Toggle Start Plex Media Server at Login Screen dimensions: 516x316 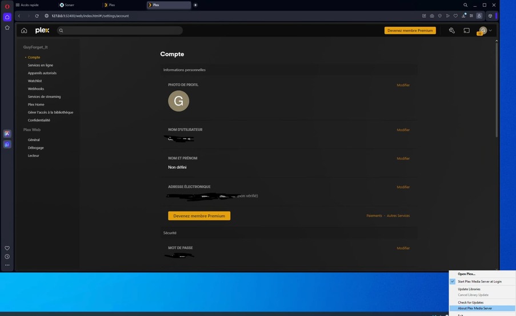coord(479,282)
